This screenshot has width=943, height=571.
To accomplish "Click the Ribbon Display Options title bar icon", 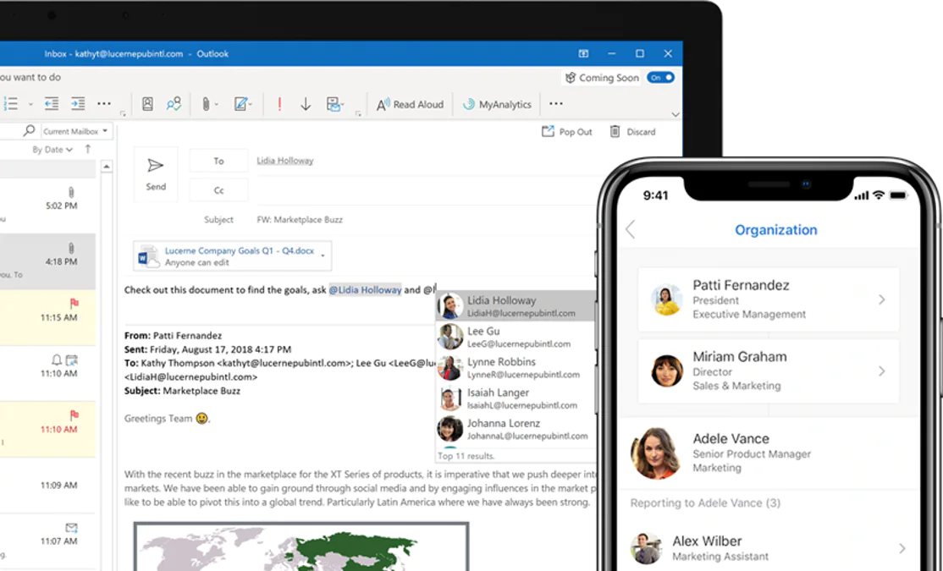I will 583,53.
